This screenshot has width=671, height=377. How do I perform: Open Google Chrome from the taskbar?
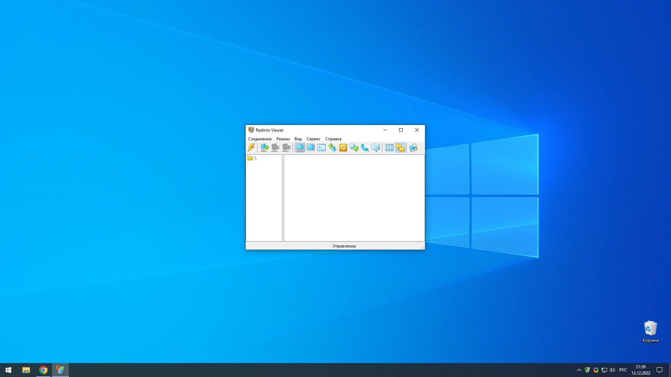43,370
